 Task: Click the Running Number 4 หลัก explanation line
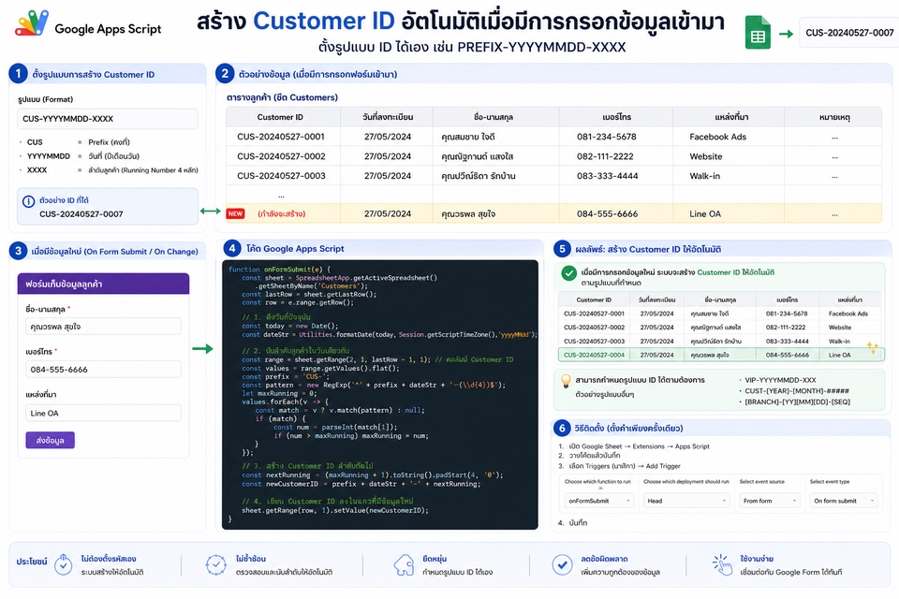click(142, 169)
